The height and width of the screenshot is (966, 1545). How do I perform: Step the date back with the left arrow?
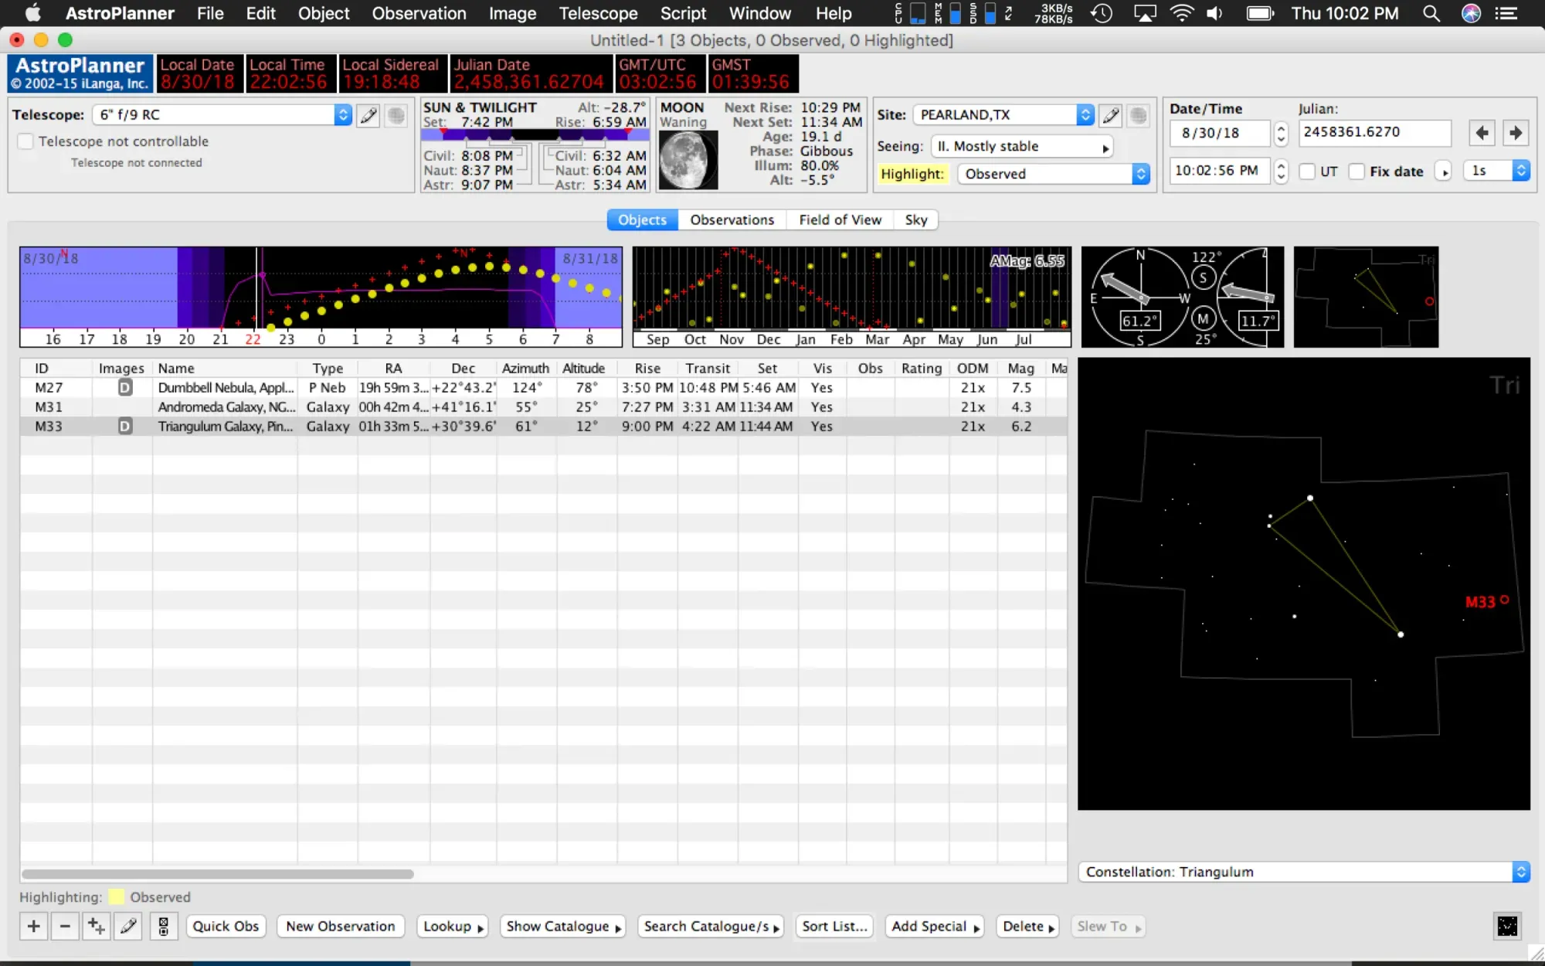pos(1481,133)
